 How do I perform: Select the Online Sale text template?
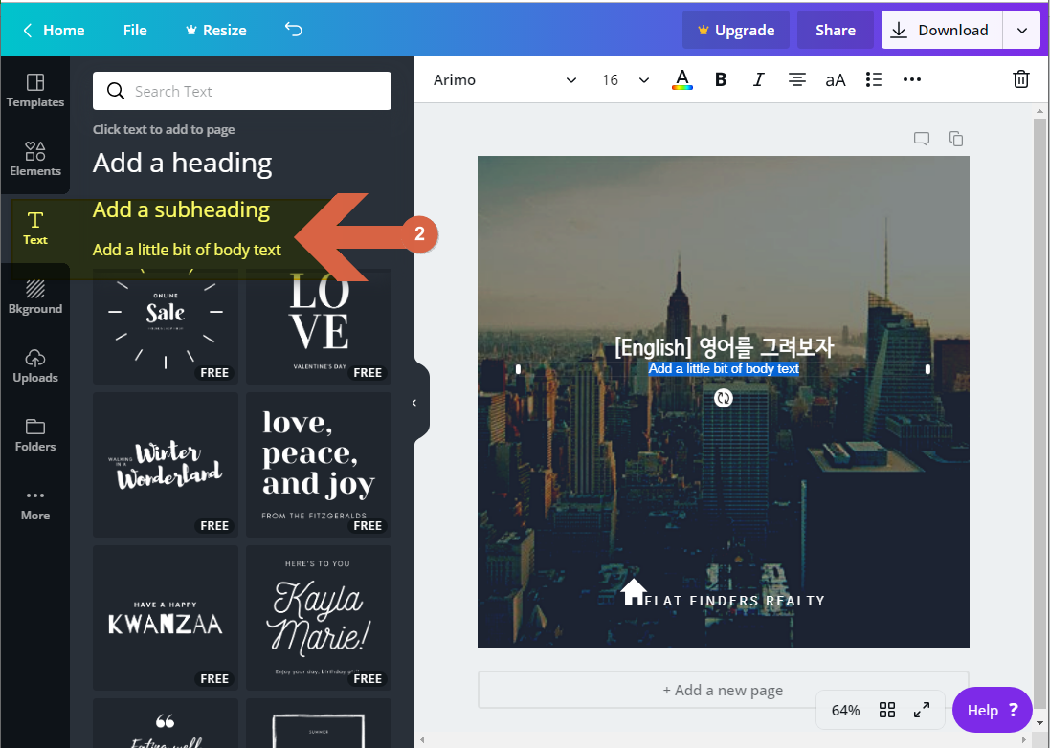pyautogui.click(x=166, y=326)
